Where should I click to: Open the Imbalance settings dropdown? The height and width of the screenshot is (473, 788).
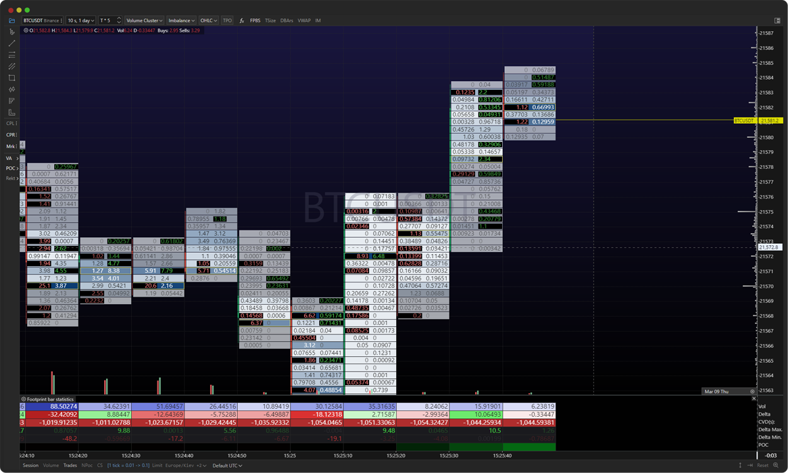point(180,20)
